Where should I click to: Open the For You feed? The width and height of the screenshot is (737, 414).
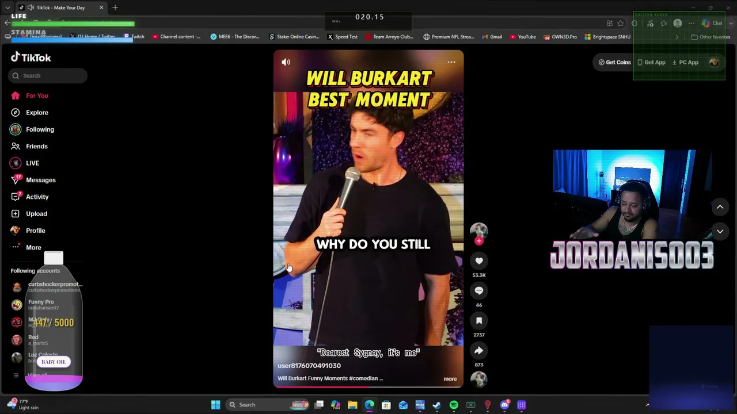coord(29,95)
